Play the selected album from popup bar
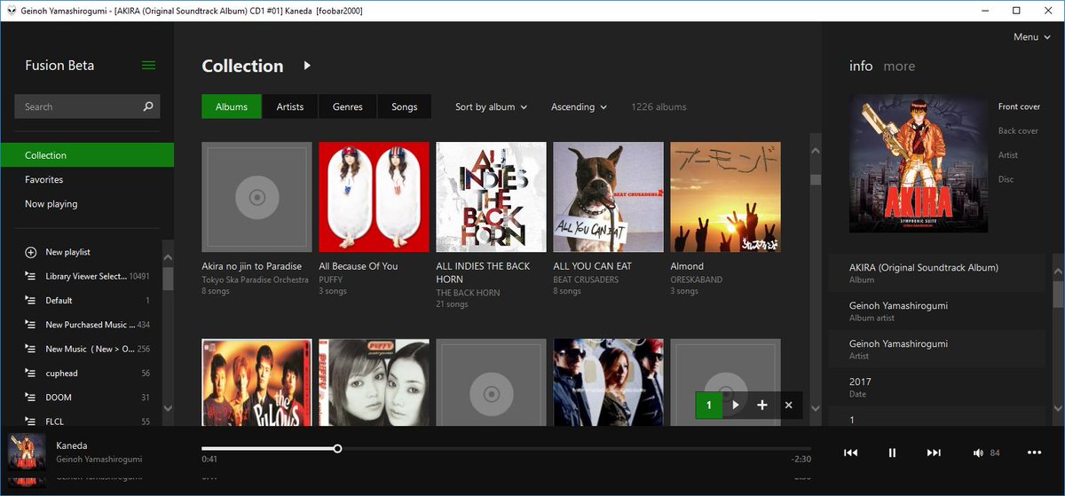Viewport: 1065px width, 496px height. pos(736,405)
